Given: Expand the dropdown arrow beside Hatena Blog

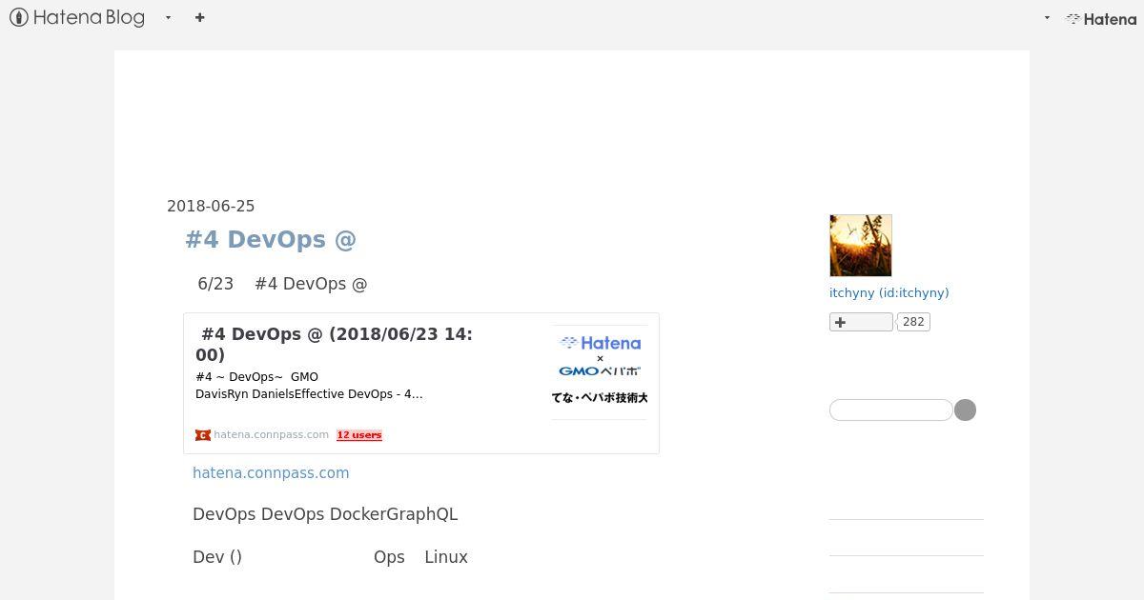Looking at the screenshot, I should coord(168,17).
